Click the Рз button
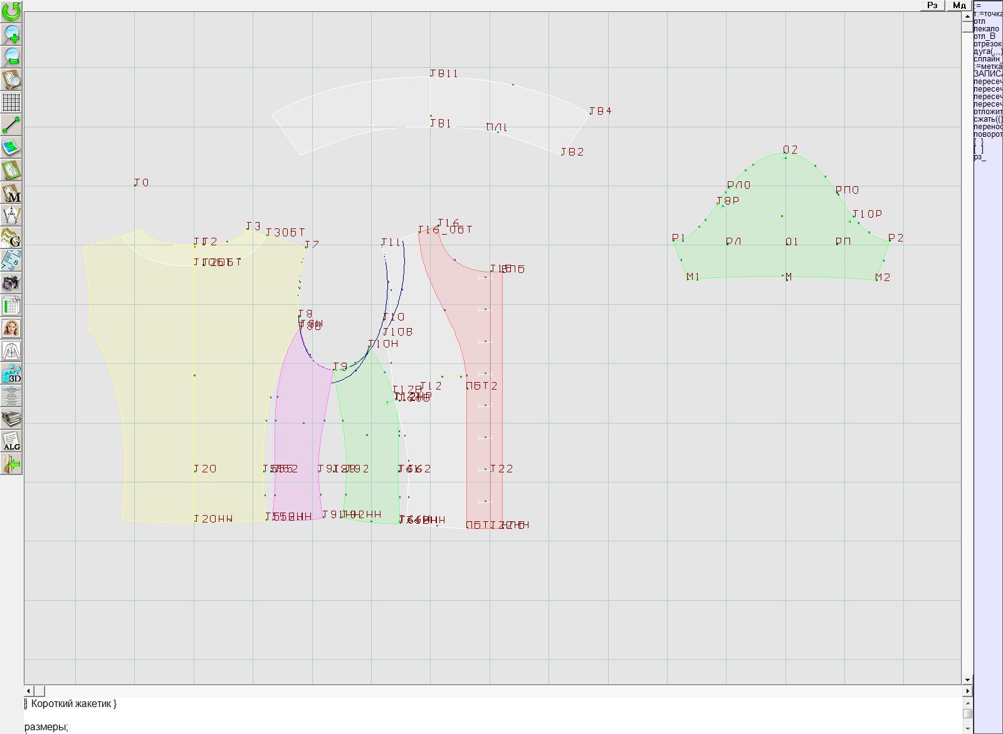Screen dimensions: 1003x734 click(932, 5)
